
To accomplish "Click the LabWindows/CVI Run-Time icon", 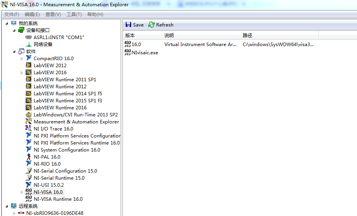I will point(29,115).
